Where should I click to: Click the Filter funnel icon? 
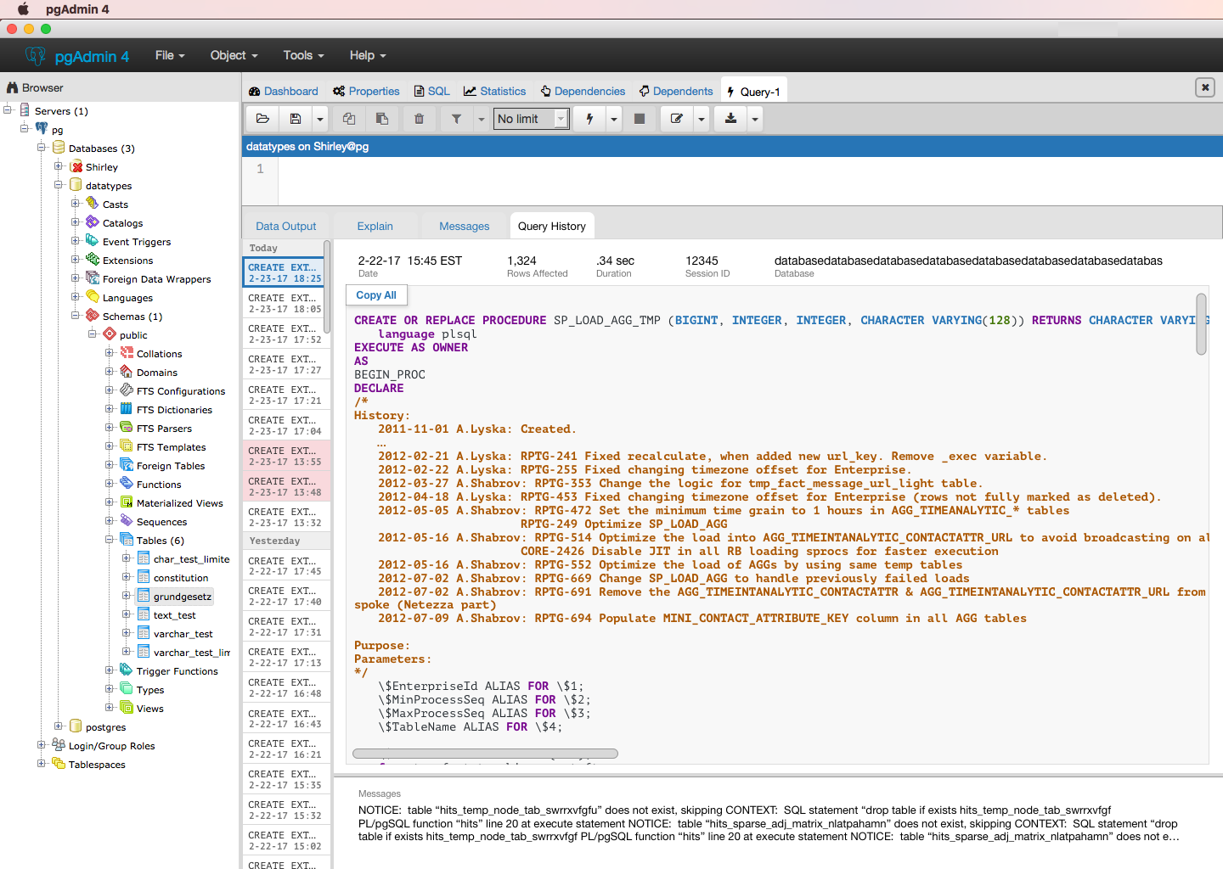(456, 119)
